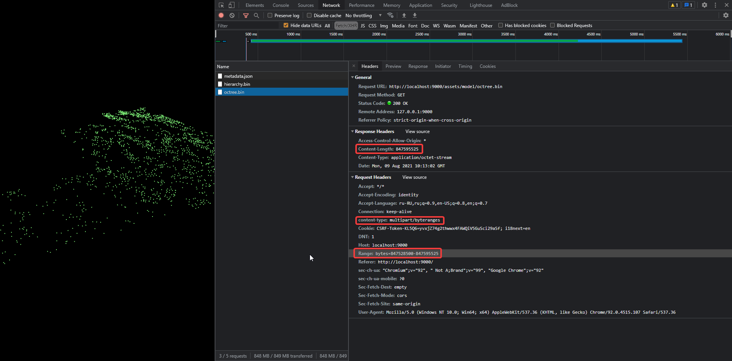
Task: View source of Response Headers
Action: point(417,131)
